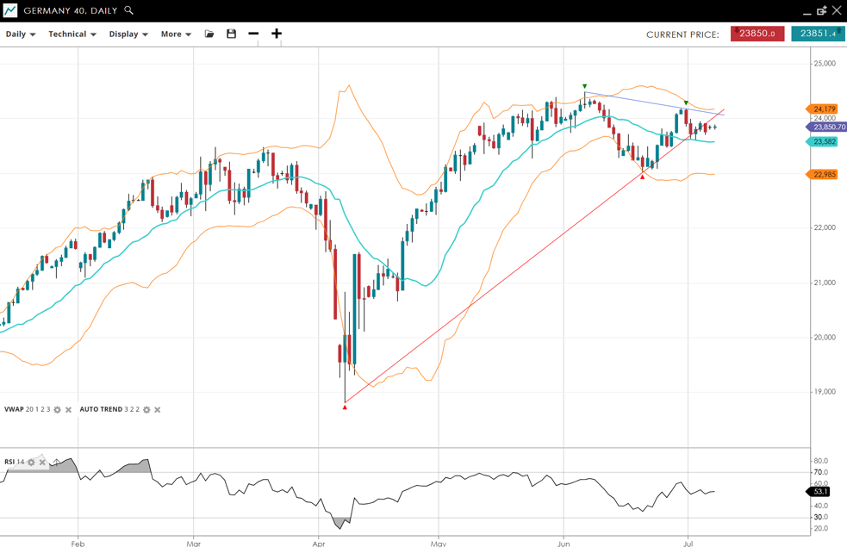Click the teal buy price 23851.4
This screenshot has width=847, height=547.
[818, 34]
